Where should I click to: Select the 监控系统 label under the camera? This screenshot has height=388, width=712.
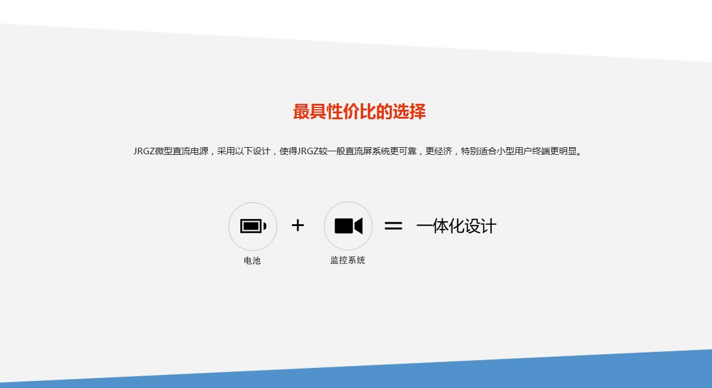pos(348,260)
